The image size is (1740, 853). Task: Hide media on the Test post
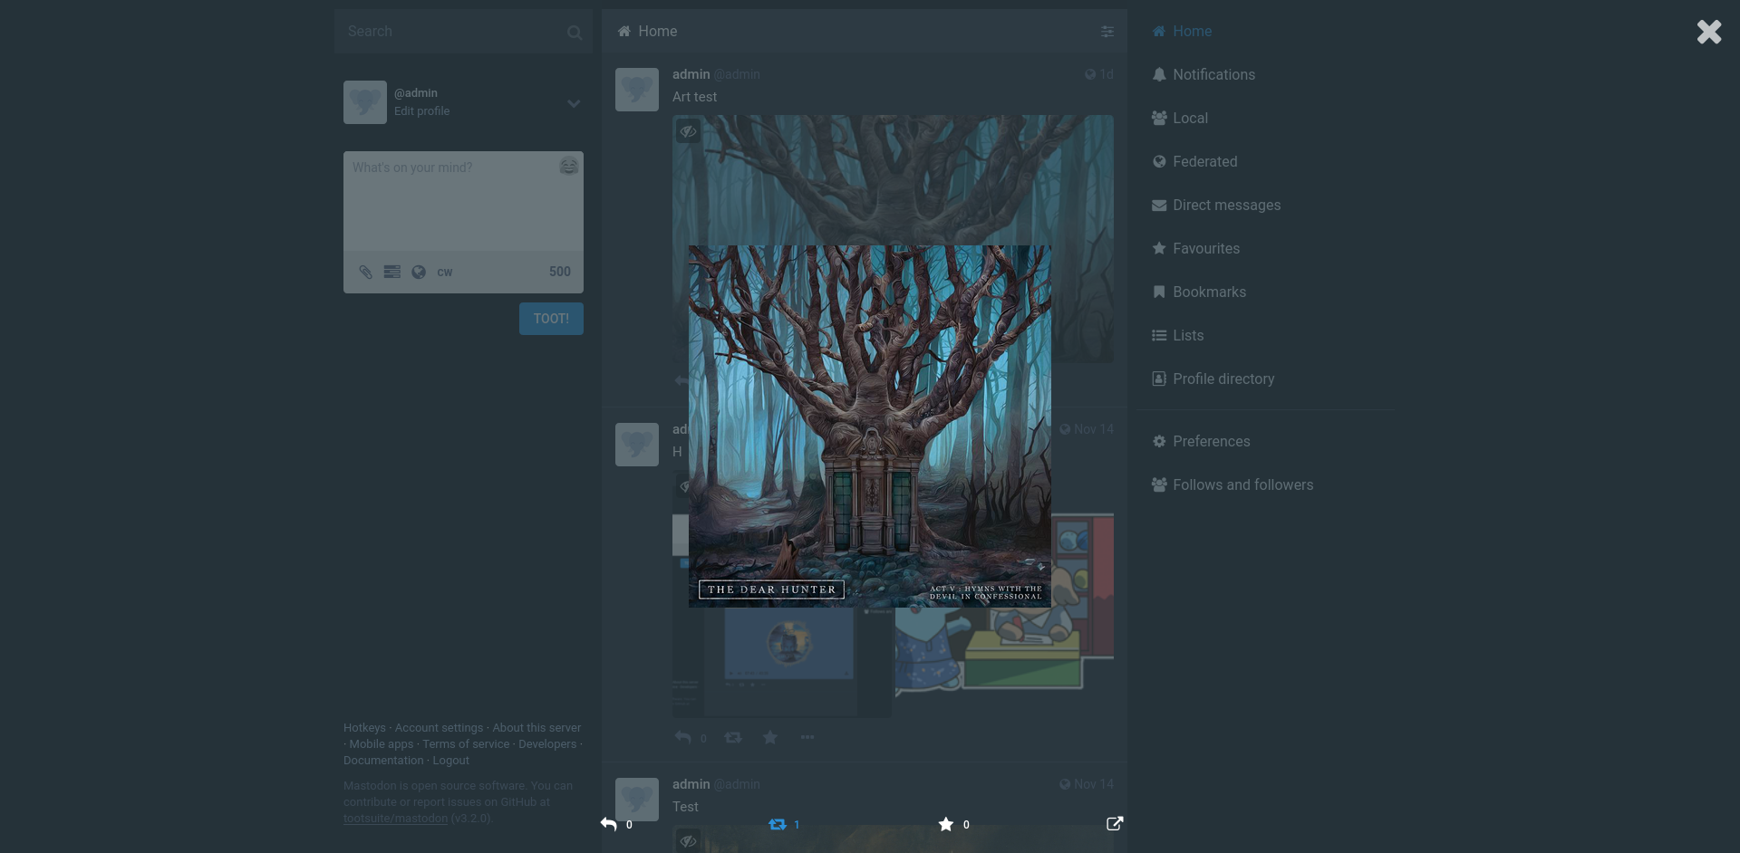(689, 841)
